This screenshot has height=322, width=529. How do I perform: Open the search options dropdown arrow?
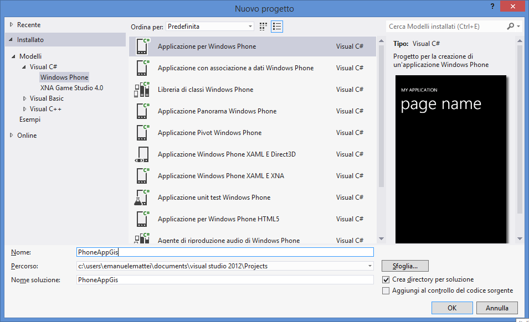pos(518,26)
